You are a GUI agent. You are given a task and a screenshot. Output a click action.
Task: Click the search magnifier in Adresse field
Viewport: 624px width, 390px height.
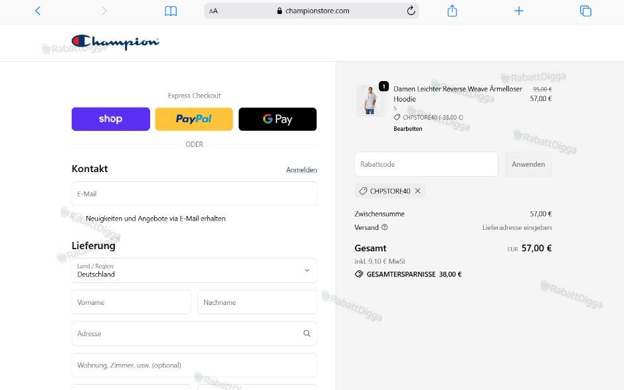[307, 334]
